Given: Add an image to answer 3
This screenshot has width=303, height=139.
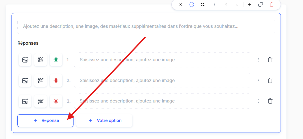Looking at the screenshot, I should pyautogui.click(x=25, y=101).
